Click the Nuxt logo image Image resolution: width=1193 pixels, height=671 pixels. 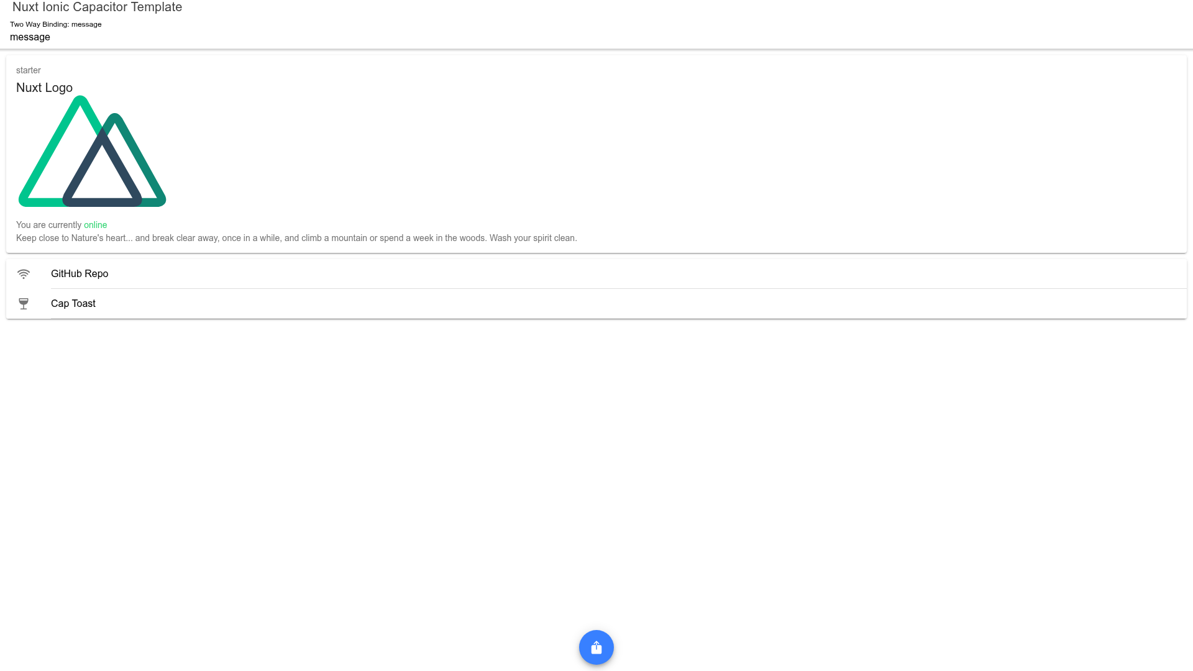(x=92, y=151)
